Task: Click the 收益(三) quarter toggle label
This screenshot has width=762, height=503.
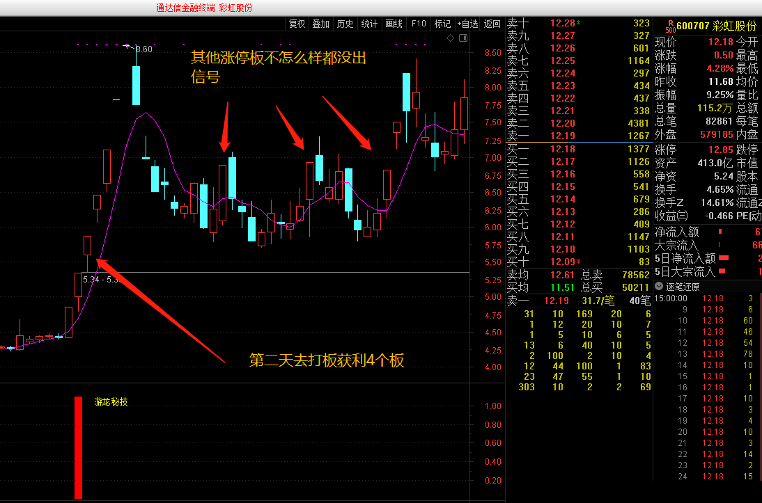Action: (x=671, y=216)
